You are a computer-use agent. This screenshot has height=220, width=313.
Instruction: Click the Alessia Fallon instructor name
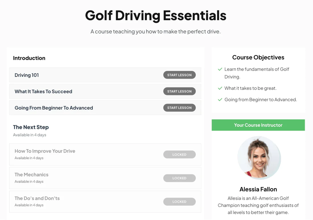[258, 189]
